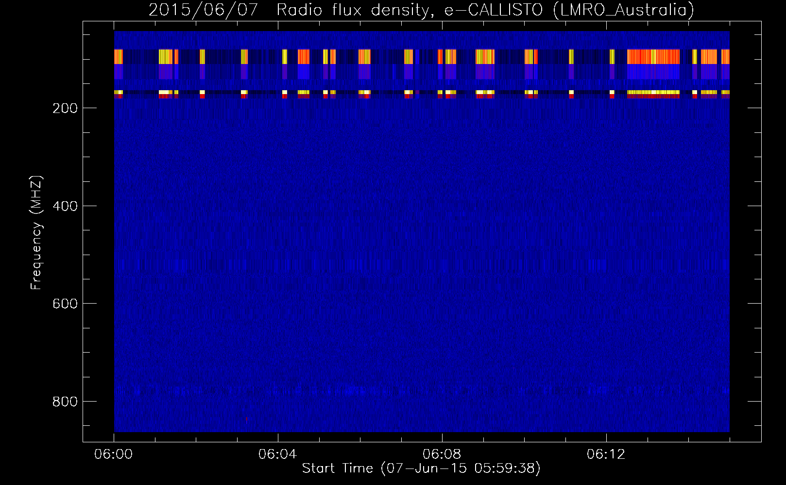Click the 'Frequency (MHZ)' vertical axis label
This screenshot has width=786, height=485.
point(36,232)
